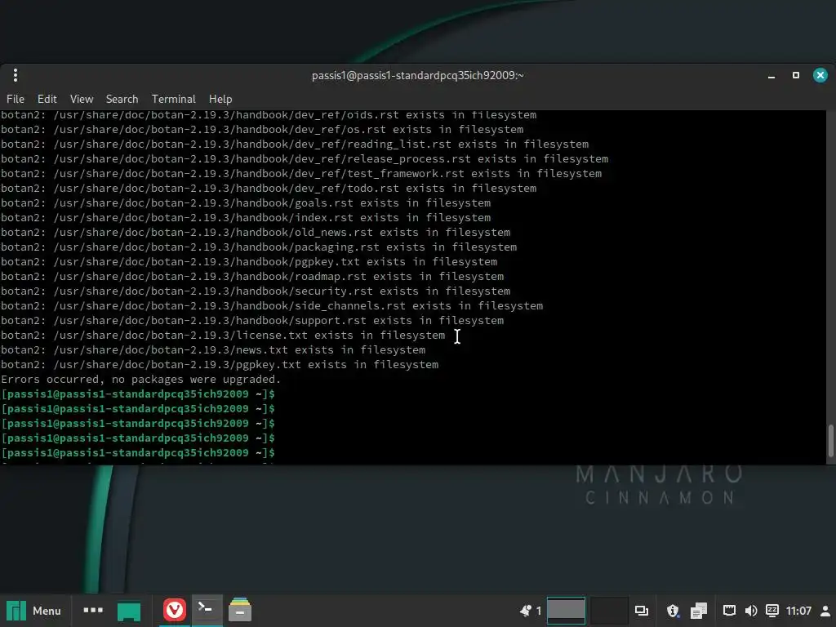Image resolution: width=836 pixels, height=627 pixels.
Task: Click the line with handbook/pgpkey.txt
Action: pos(249,262)
